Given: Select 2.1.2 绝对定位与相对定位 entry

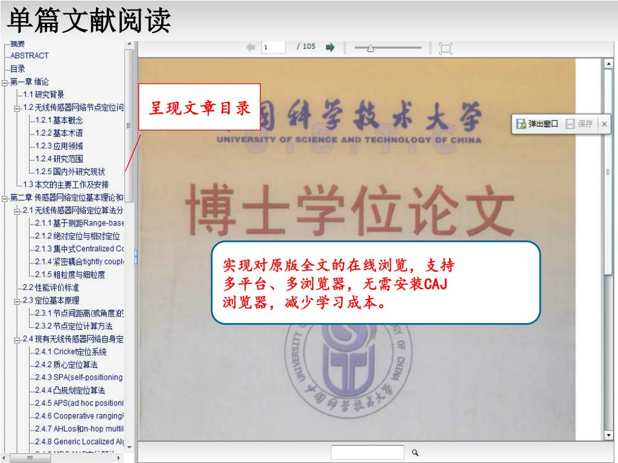Looking at the screenshot, I should [78, 236].
